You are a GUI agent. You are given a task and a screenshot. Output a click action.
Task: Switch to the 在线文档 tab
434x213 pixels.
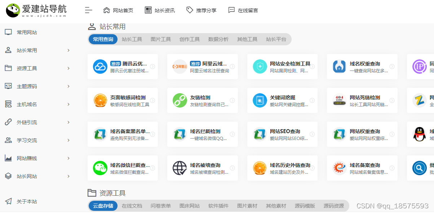(x=132, y=206)
